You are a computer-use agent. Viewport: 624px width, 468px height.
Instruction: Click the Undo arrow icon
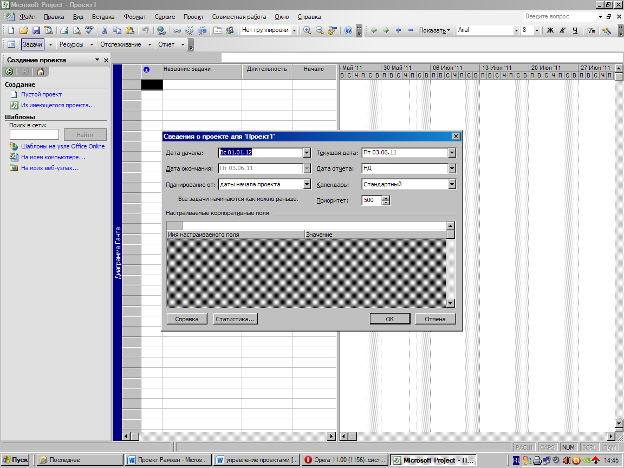[x=145, y=30]
